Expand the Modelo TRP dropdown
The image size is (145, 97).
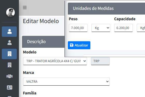click(55, 61)
